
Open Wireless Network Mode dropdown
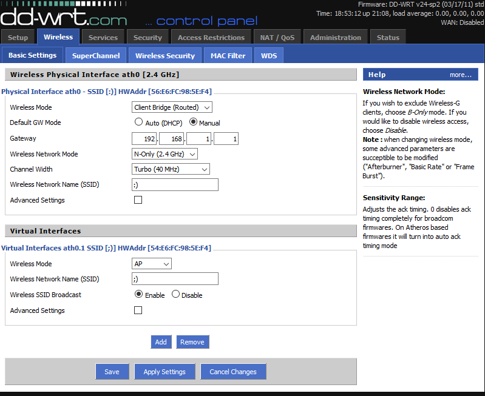(x=164, y=154)
